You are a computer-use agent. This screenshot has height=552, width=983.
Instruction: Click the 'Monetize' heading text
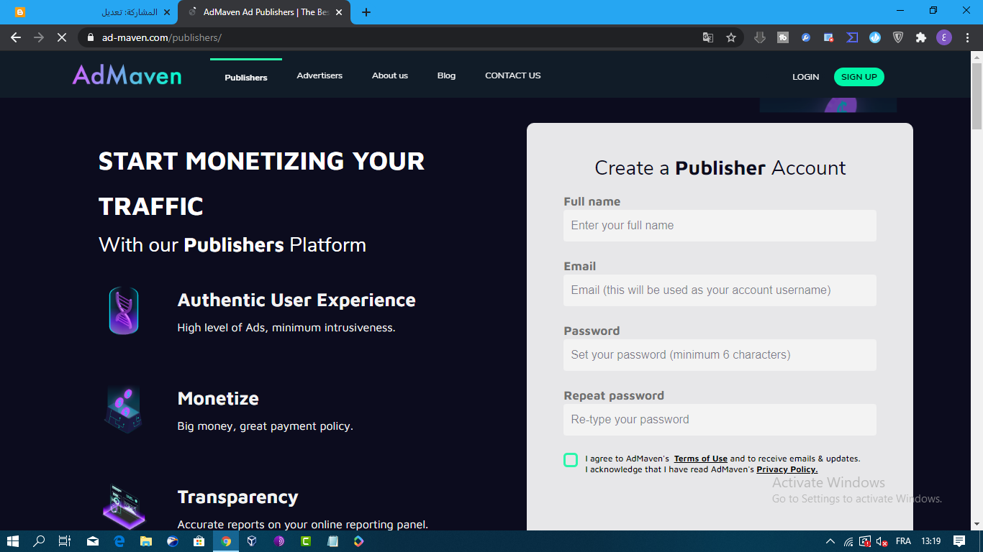218,398
